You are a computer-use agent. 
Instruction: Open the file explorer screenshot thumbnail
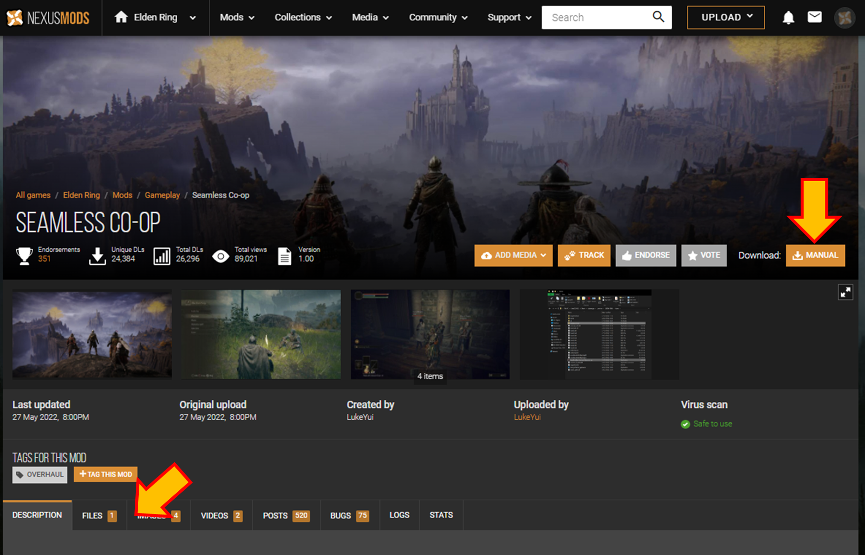tap(599, 334)
